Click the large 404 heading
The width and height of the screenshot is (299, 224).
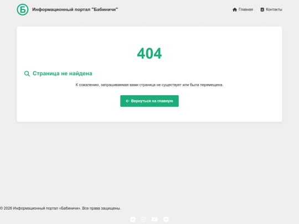(x=149, y=53)
